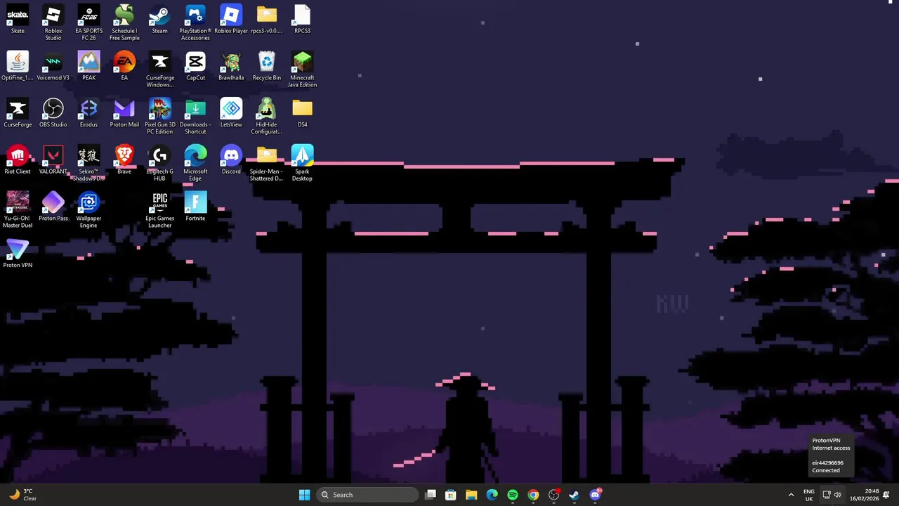Select the Sekiro Shadows Die icon
Screen dimensions: 899x506
coord(88,163)
